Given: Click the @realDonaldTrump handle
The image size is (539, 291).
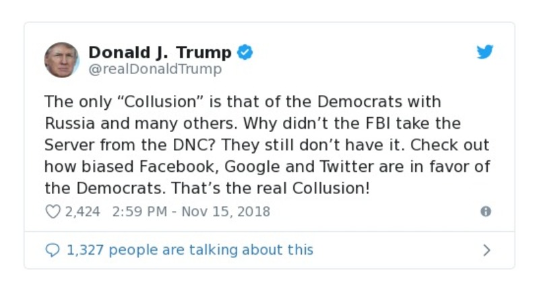Looking at the screenshot, I should pyautogui.click(x=155, y=69).
